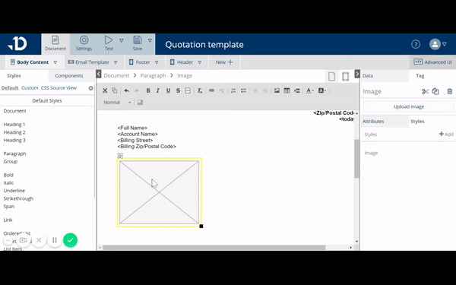Open the help question mark icon
Screen dimensions: 456x285
click(x=416, y=44)
